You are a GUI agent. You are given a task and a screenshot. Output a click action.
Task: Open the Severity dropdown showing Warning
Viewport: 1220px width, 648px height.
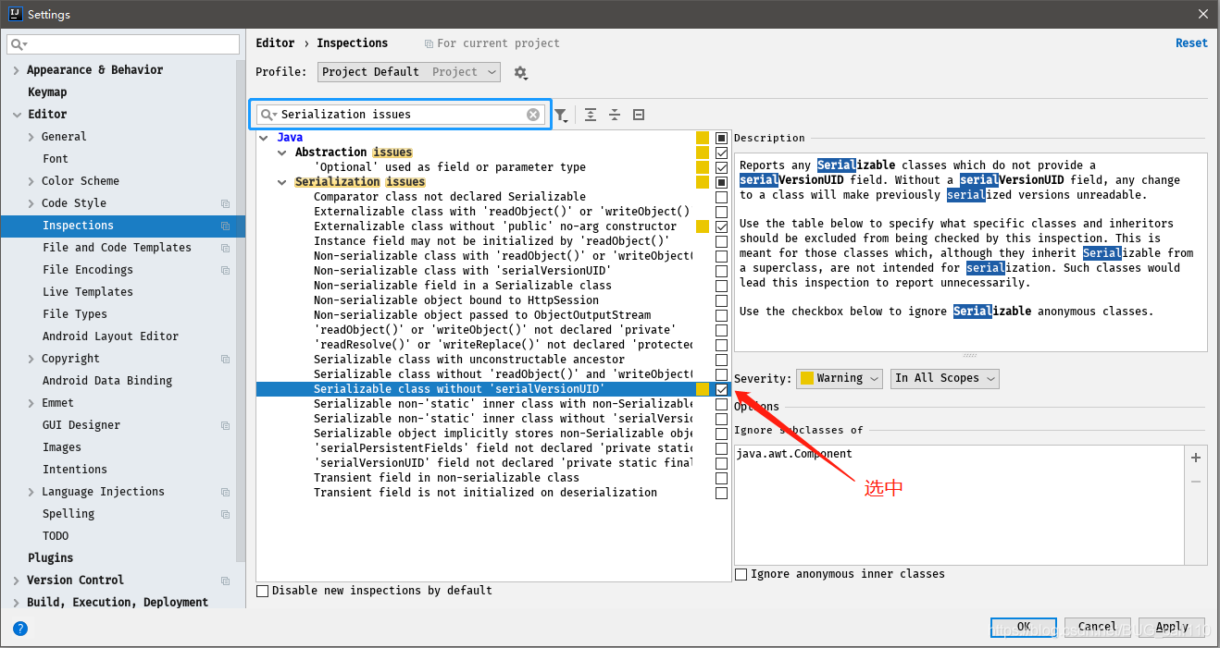(x=839, y=378)
